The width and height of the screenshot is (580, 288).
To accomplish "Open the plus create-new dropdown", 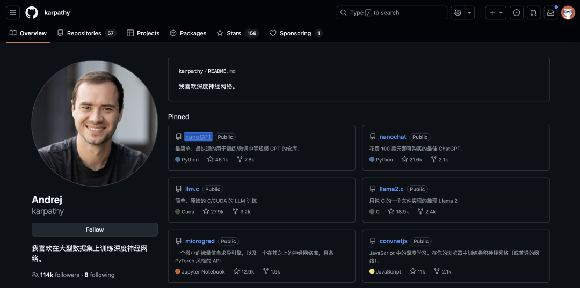I will pyautogui.click(x=496, y=12).
